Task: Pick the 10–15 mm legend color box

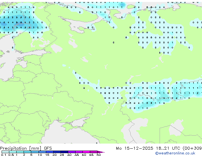Action: pyautogui.click(x=42, y=152)
